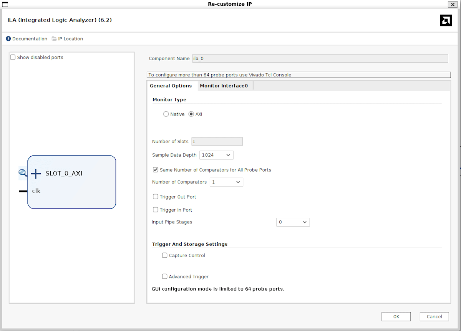461x331 pixels.
Task: Open the Input Pipe Stages dropdown
Action: [x=293, y=222]
